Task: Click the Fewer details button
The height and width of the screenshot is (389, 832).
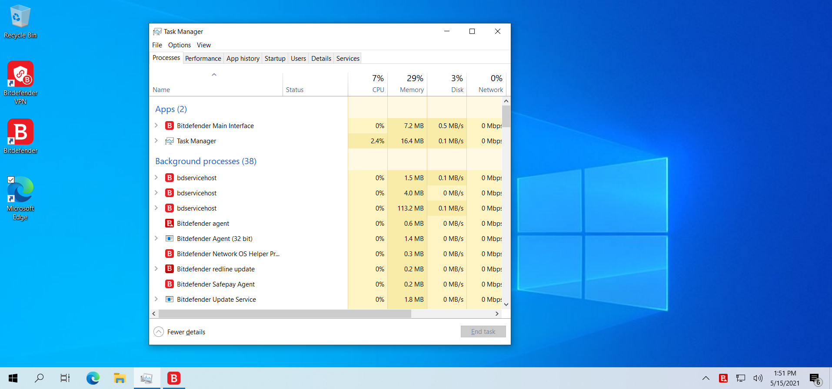Action: tap(180, 332)
